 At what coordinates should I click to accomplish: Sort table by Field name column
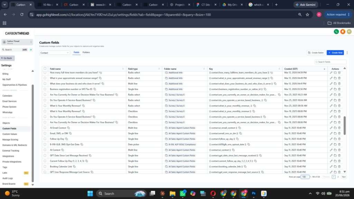point(123,69)
